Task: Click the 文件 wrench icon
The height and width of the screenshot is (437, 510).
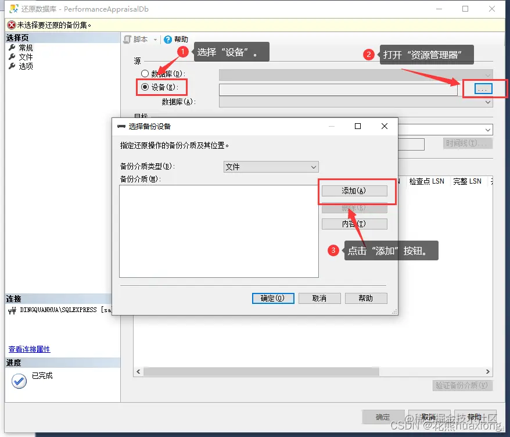Action: 12,56
